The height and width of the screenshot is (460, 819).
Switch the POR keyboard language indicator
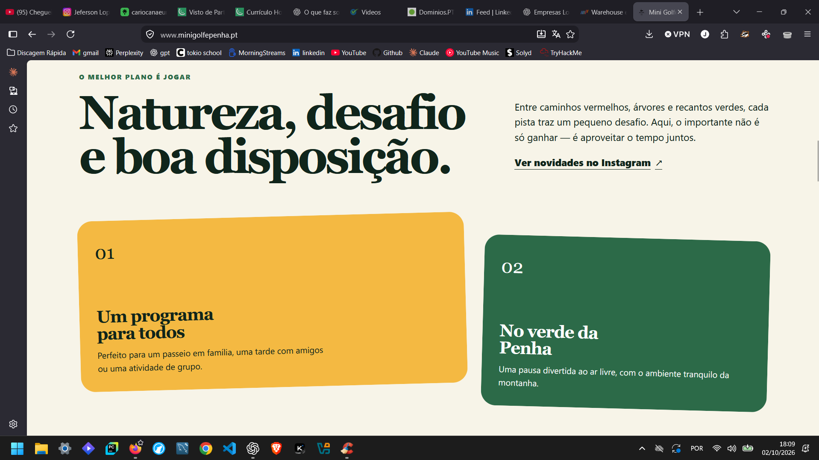696,448
